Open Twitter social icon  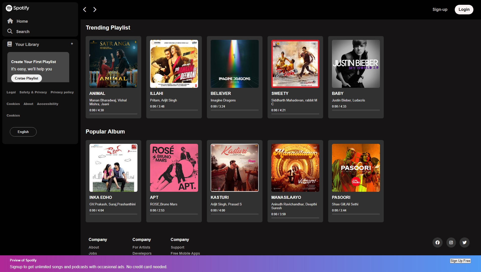pos(465,242)
